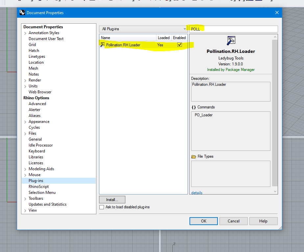Click the details pane vertical scrollbar

(275, 113)
